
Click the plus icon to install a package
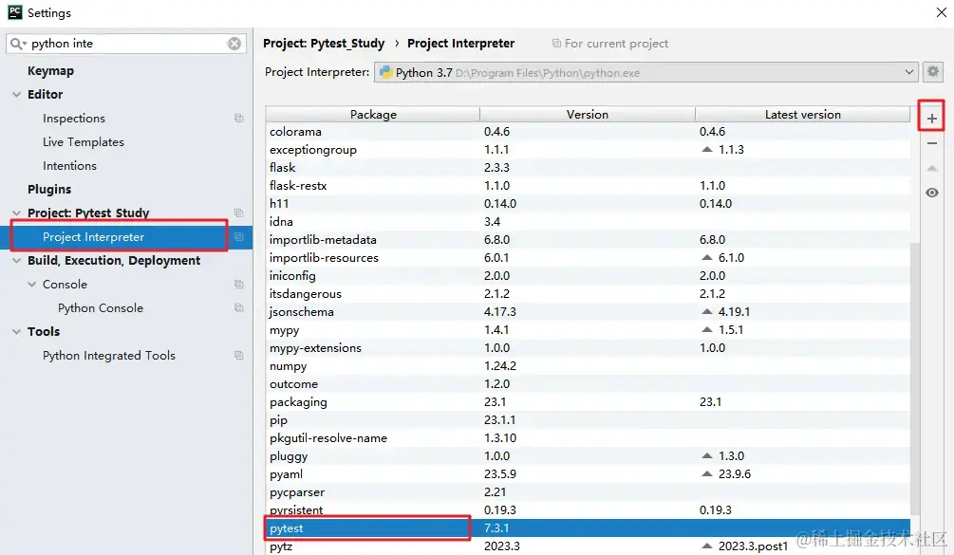pos(931,119)
